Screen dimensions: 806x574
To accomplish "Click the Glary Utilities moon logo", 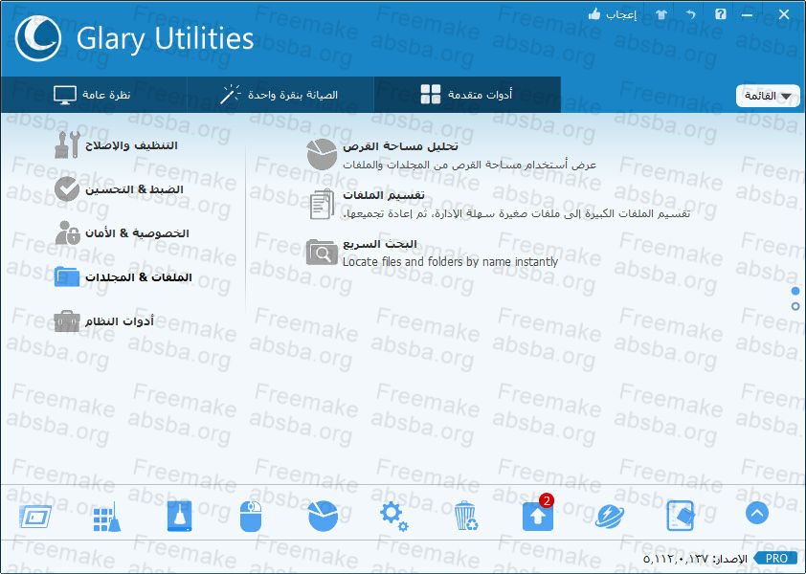I will click(38, 38).
